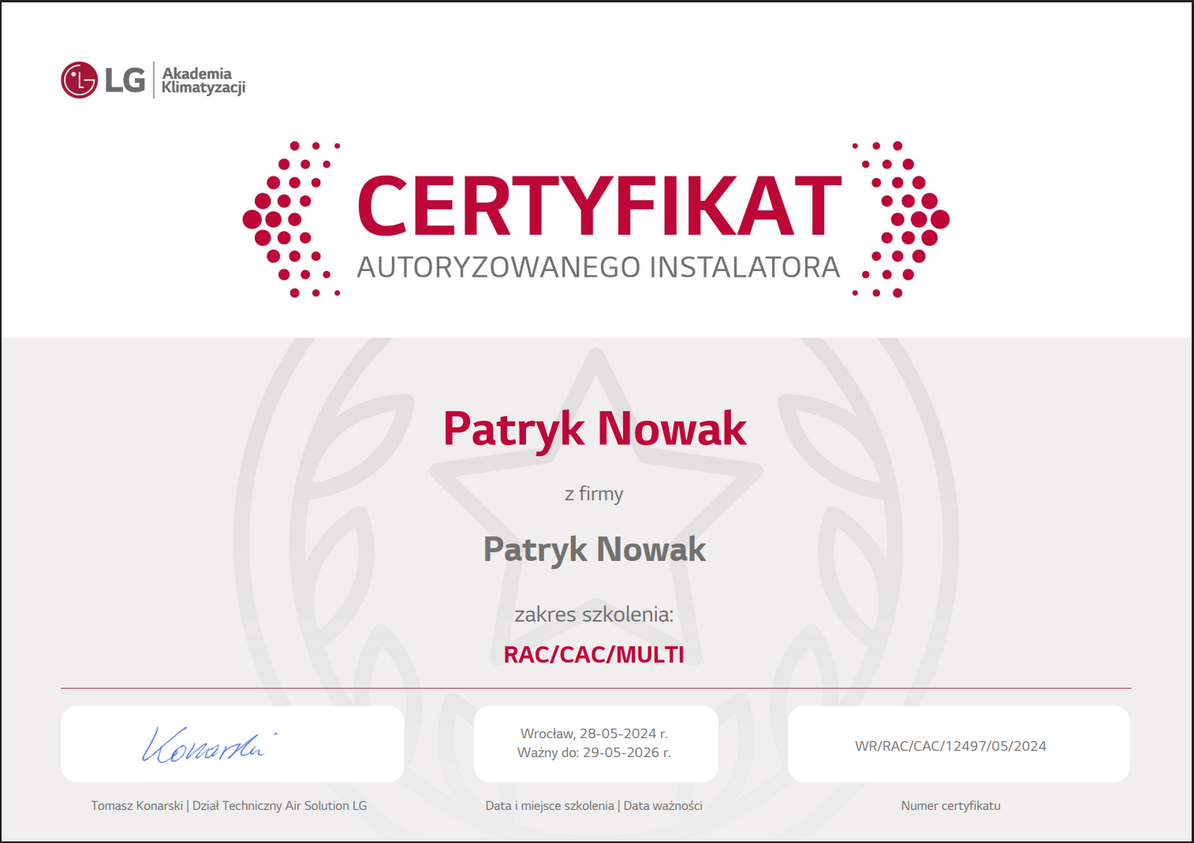The height and width of the screenshot is (843, 1194).
Task: Click the RAC/CAC/MULTI training scope
Action: 594,655
